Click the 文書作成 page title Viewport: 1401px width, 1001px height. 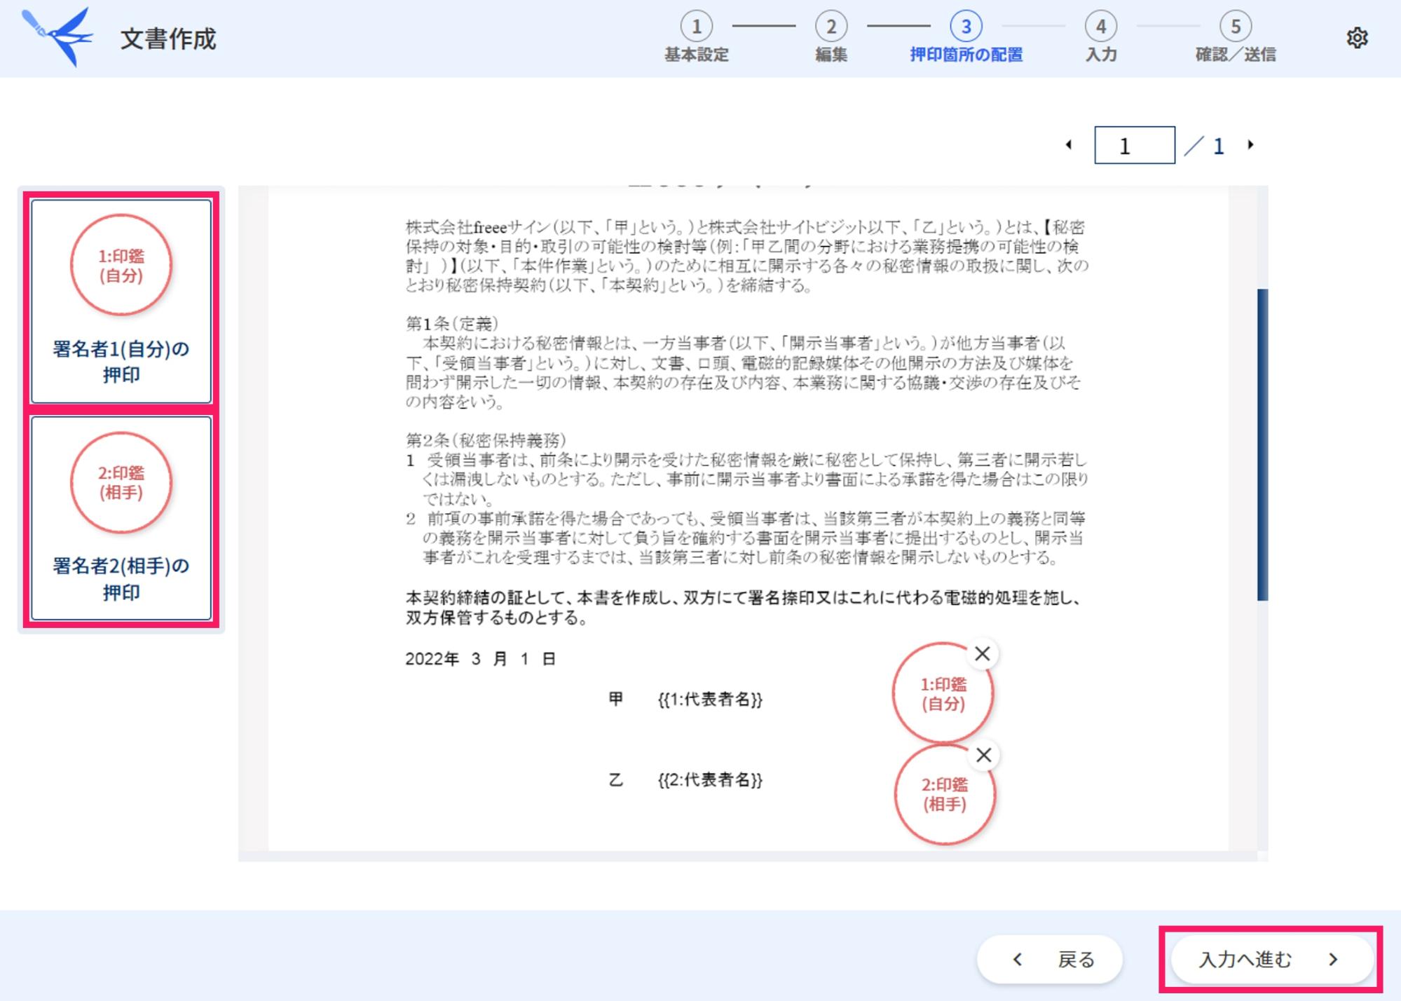[x=168, y=39]
